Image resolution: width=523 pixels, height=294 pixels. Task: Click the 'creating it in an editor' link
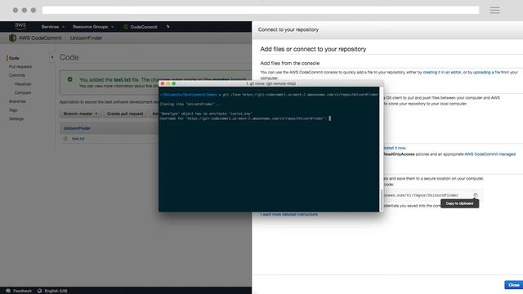coord(442,72)
